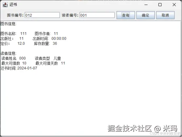Screen dimensions: 182x137
Task: Select the price value 12.0
Action: click(21, 43)
